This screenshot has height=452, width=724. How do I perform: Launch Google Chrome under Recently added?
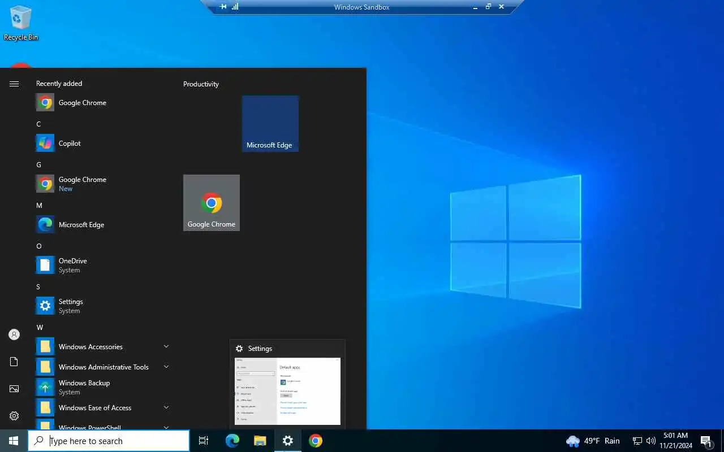[103, 103]
